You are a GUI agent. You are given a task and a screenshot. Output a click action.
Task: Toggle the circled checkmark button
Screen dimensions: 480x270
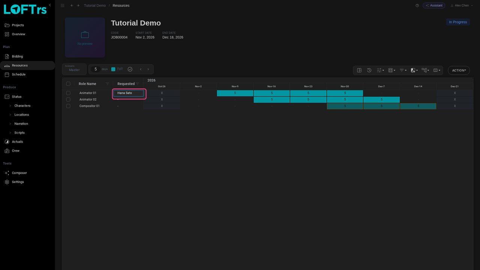[130, 69]
